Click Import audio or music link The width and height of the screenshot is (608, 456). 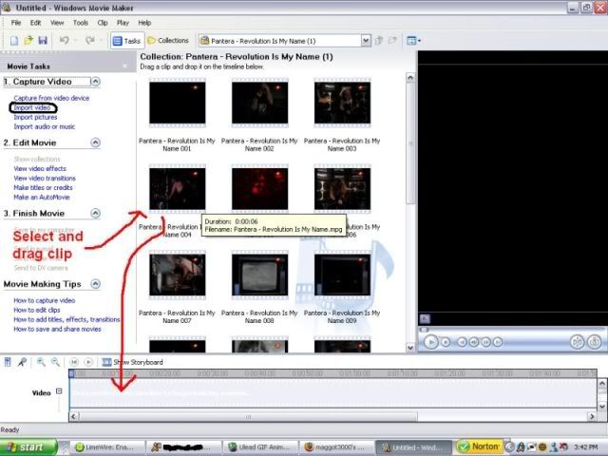[x=45, y=126]
